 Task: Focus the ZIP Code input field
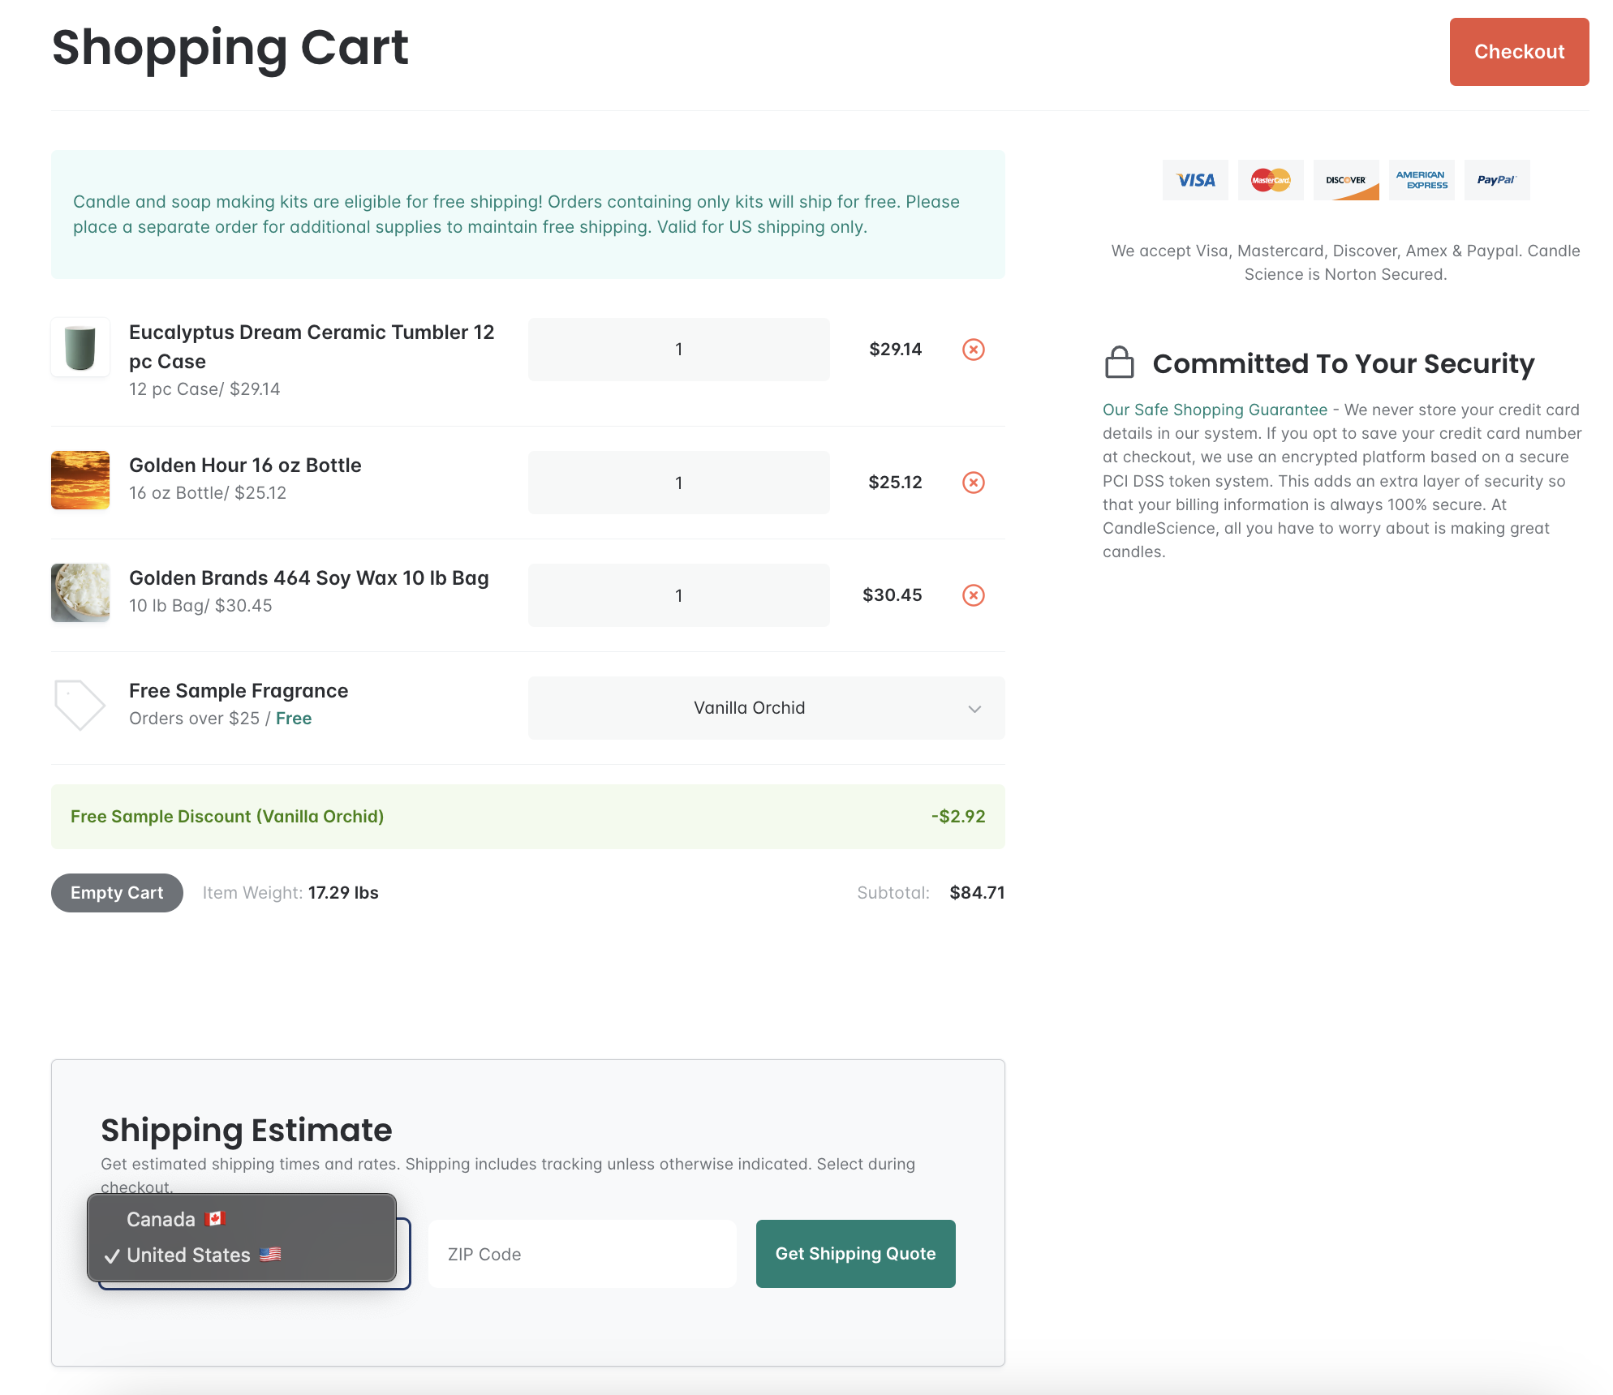coord(582,1254)
